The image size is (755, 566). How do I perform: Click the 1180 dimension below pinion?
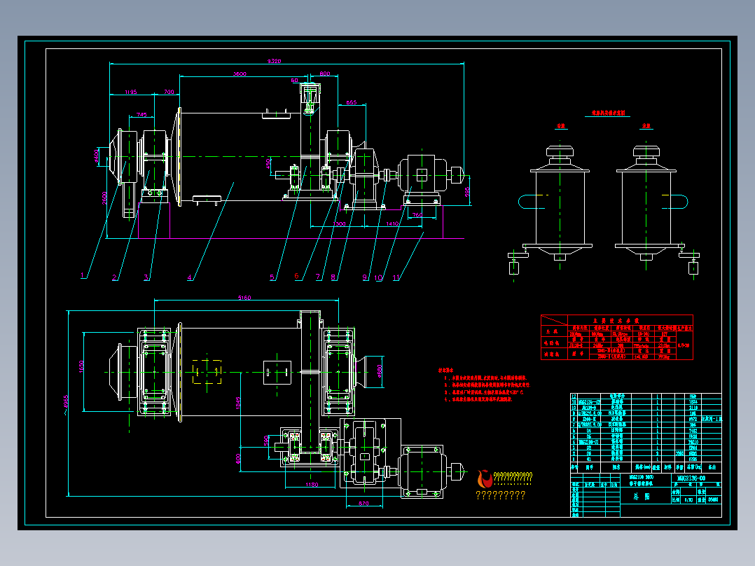click(312, 484)
